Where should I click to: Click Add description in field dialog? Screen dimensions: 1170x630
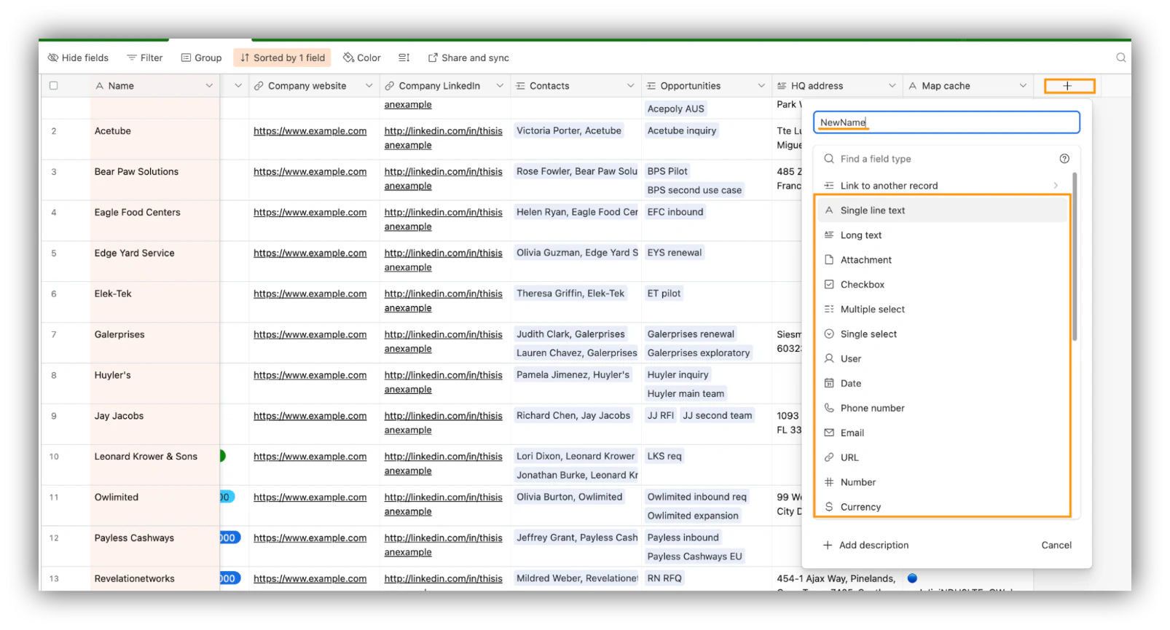click(x=866, y=546)
